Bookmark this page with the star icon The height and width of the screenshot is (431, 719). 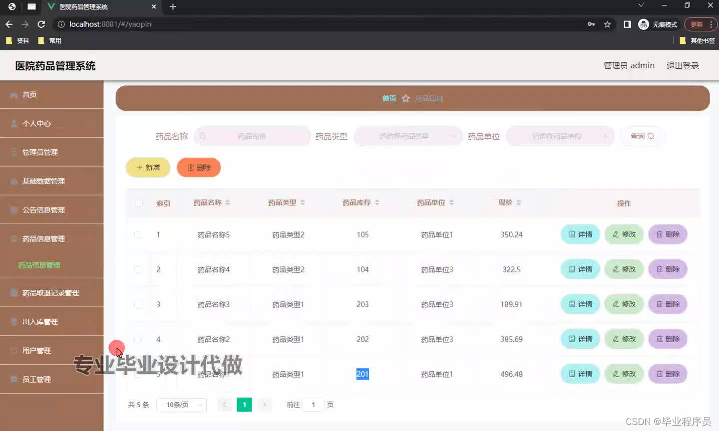point(607,24)
